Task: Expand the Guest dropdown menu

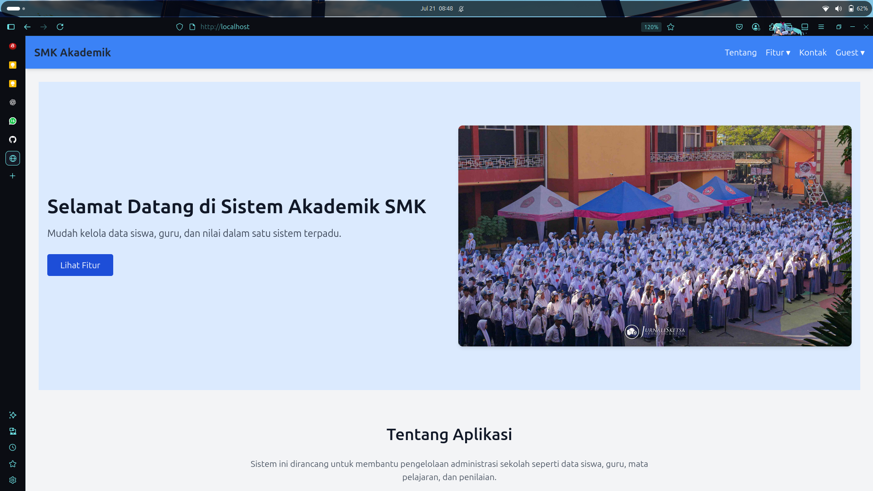Action: click(x=850, y=52)
